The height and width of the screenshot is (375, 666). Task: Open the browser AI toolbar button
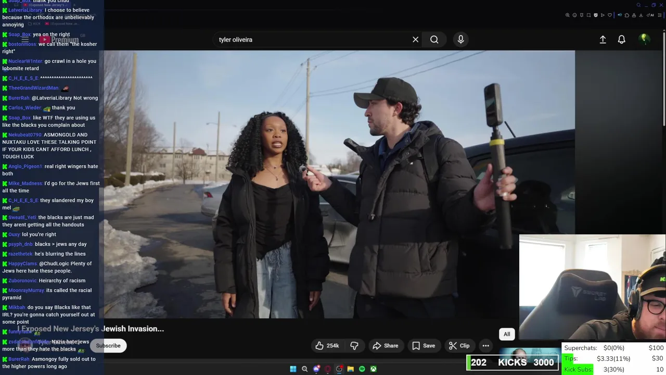click(x=650, y=15)
